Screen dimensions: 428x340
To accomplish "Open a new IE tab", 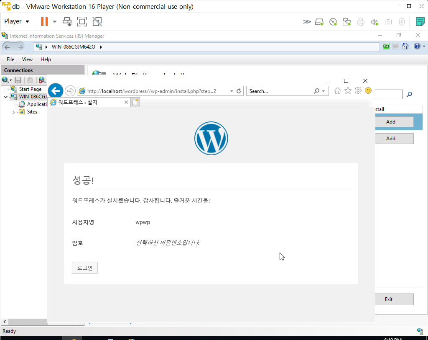I will pos(135,102).
